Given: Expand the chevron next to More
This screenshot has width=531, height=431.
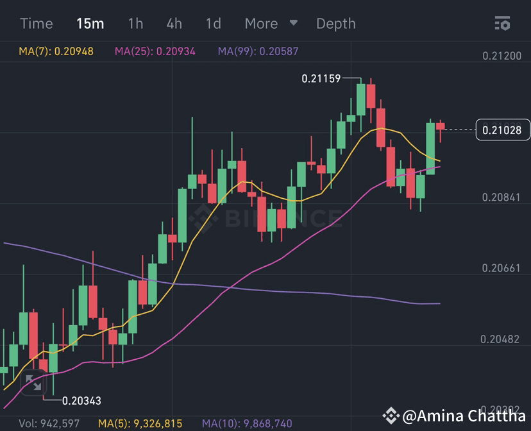Looking at the screenshot, I should (x=294, y=23).
